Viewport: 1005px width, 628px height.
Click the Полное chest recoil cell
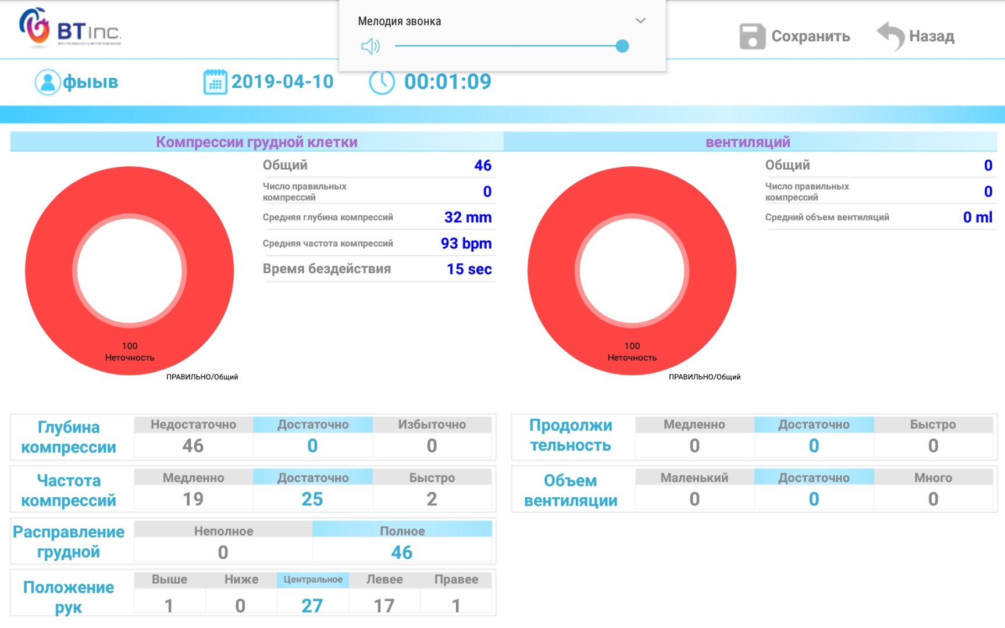point(402,543)
